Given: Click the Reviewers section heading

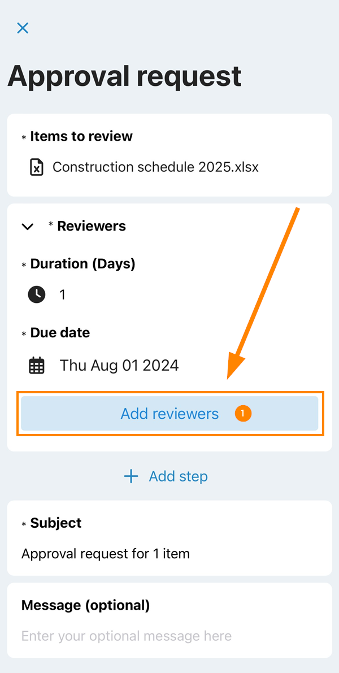Looking at the screenshot, I should pyautogui.click(x=91, y=226).
